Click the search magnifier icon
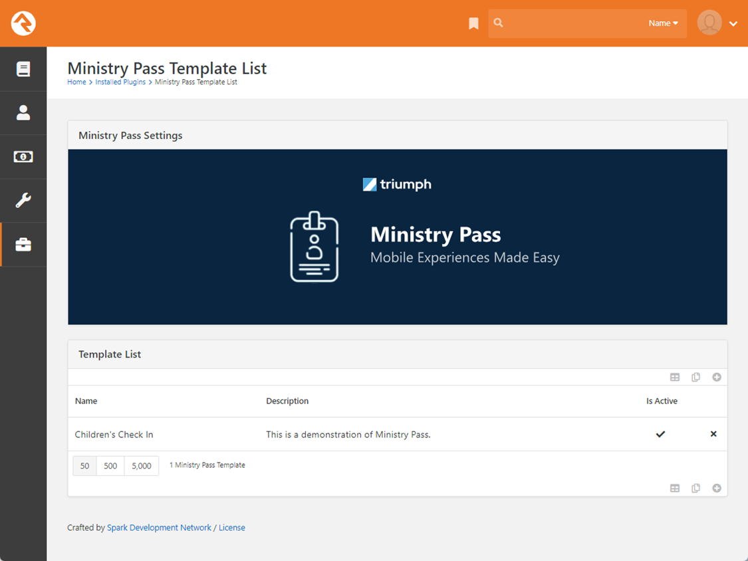This screenshot has width=748, height=561. click(x=498, y=23)
